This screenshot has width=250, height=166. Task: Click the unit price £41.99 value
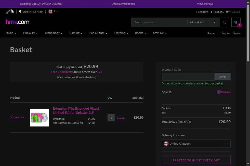pyautogui.click(x=91, y=119)
